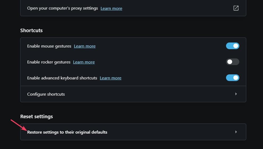Click the Reset settings section heading
The width and height of the screenshot is (263, 149).
coord(37,117)
